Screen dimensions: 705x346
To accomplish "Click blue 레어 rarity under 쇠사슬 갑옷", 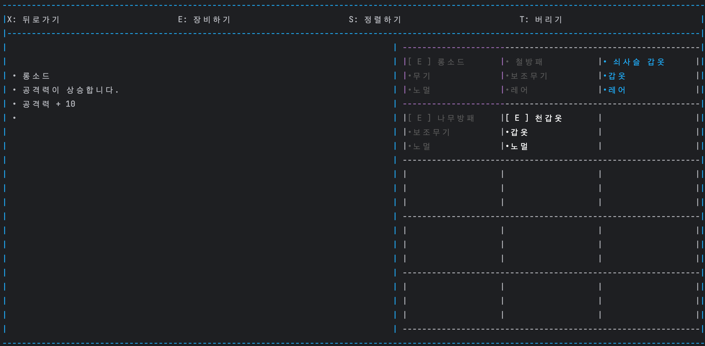I will tap(617, 90).
